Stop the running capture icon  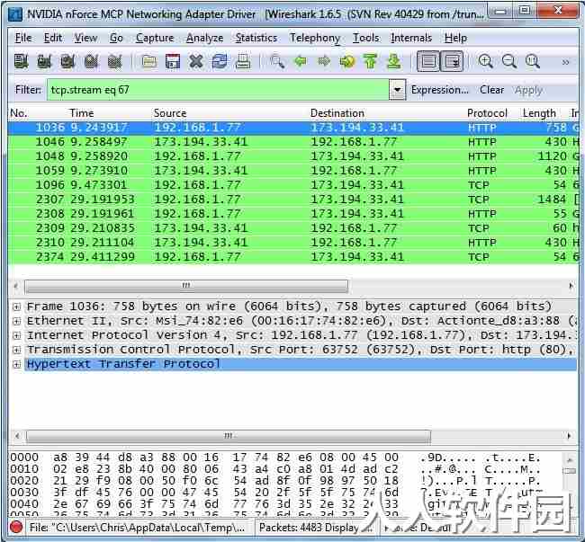click(x=92, y=61)
